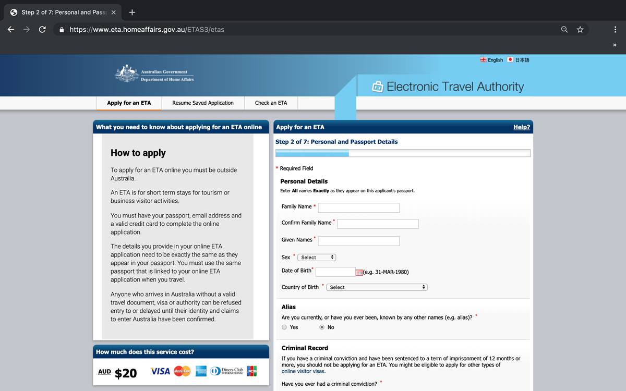Open the Chrome three-dot menu

click(x=616, y=30)
